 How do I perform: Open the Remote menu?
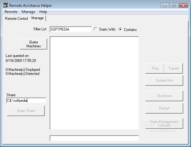click(x=11, y=12)
